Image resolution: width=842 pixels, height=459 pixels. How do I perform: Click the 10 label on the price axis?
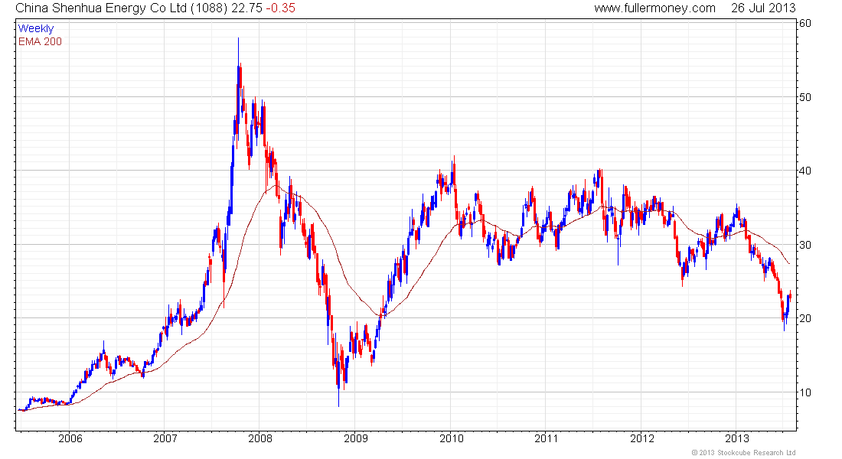point(805,392)
